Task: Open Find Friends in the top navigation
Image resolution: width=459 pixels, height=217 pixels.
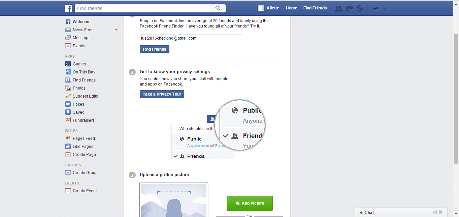Action: coord(315,8)
